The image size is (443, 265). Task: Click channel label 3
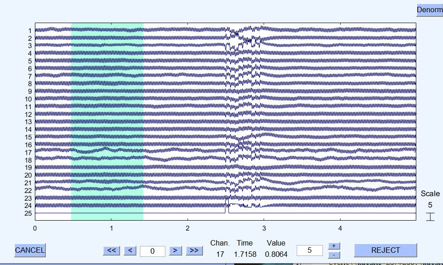click(x=29, y=46)
